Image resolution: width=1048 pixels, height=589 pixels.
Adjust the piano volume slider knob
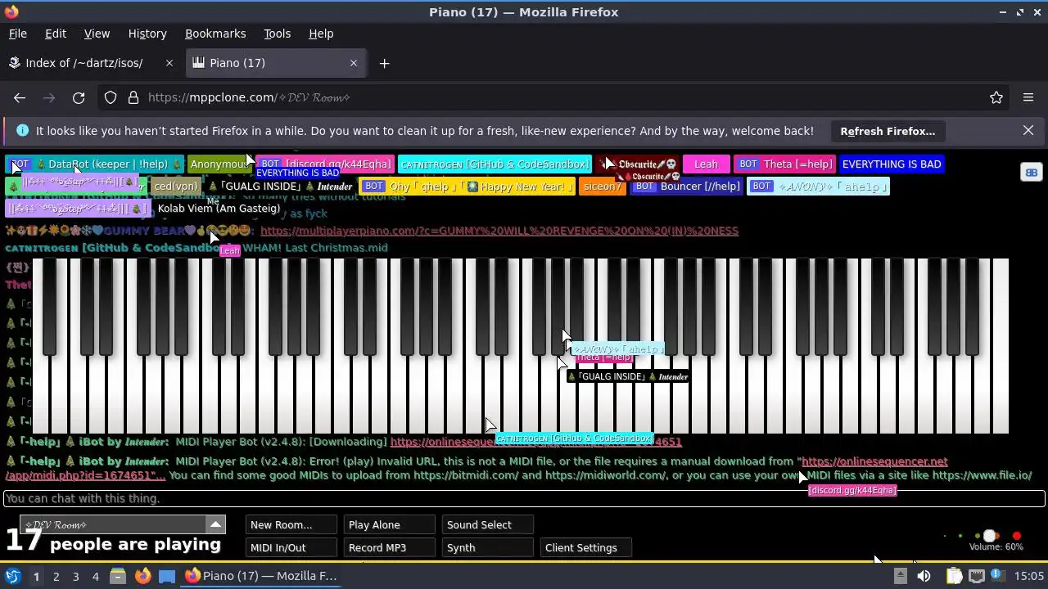click(x=989, y=537)
